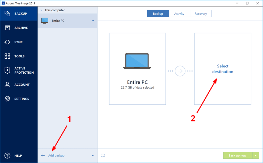The image size is (263, 163).
Task: Click the Acronis logo in title bar
Action: tap(3, 3)
